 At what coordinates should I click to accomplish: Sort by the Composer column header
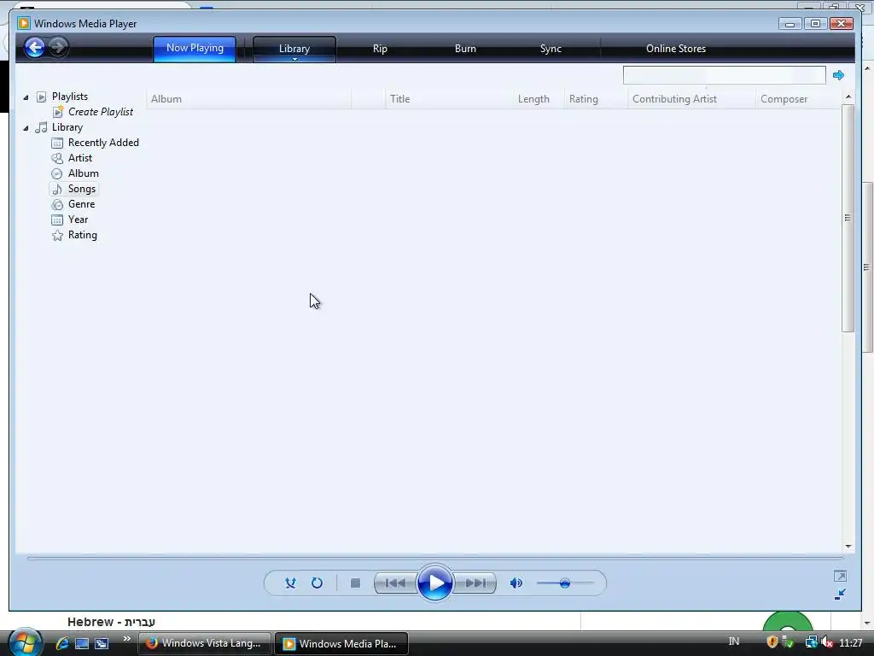[x=798, y=99]
